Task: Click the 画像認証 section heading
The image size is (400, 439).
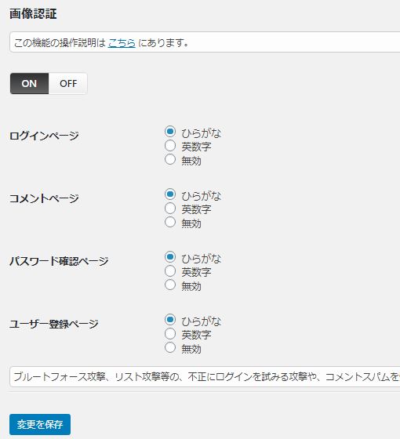Action: click(x=33, y=14)
